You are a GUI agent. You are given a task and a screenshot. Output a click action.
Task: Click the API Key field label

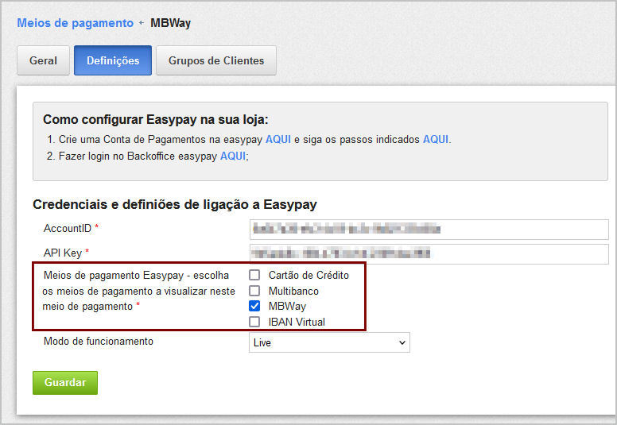pyautogui.click(x=63, y=253)
